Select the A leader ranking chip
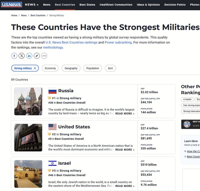200x191 pixels. coord(187,99)
